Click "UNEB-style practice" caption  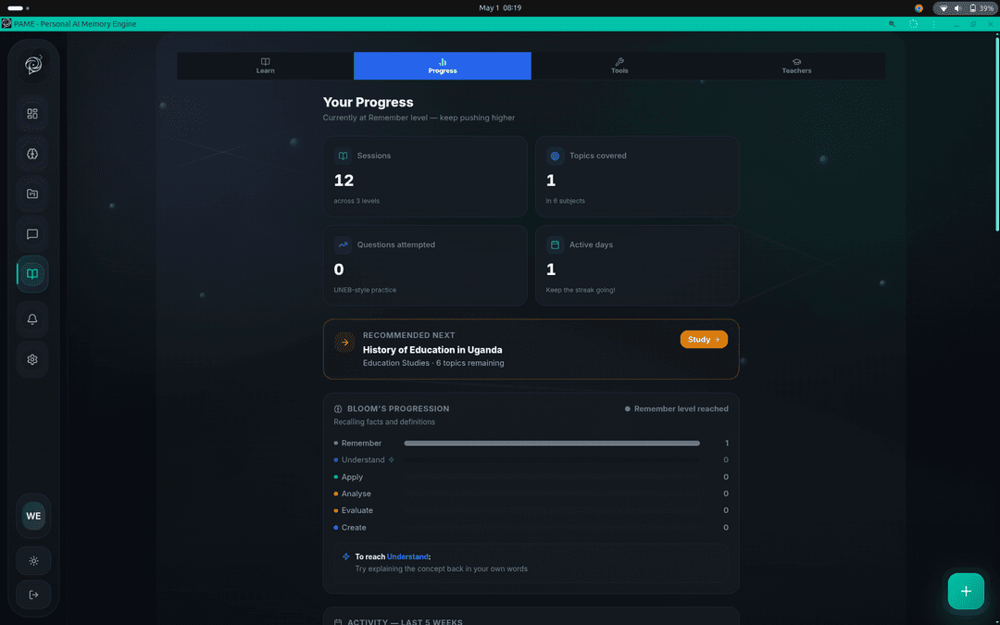click(365, 290)
